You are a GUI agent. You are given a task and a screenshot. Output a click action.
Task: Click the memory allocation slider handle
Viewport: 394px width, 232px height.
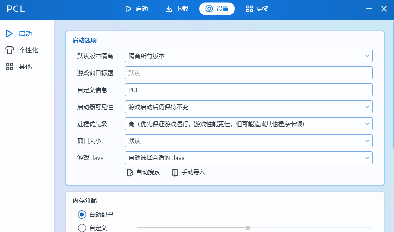click(248, 228)
